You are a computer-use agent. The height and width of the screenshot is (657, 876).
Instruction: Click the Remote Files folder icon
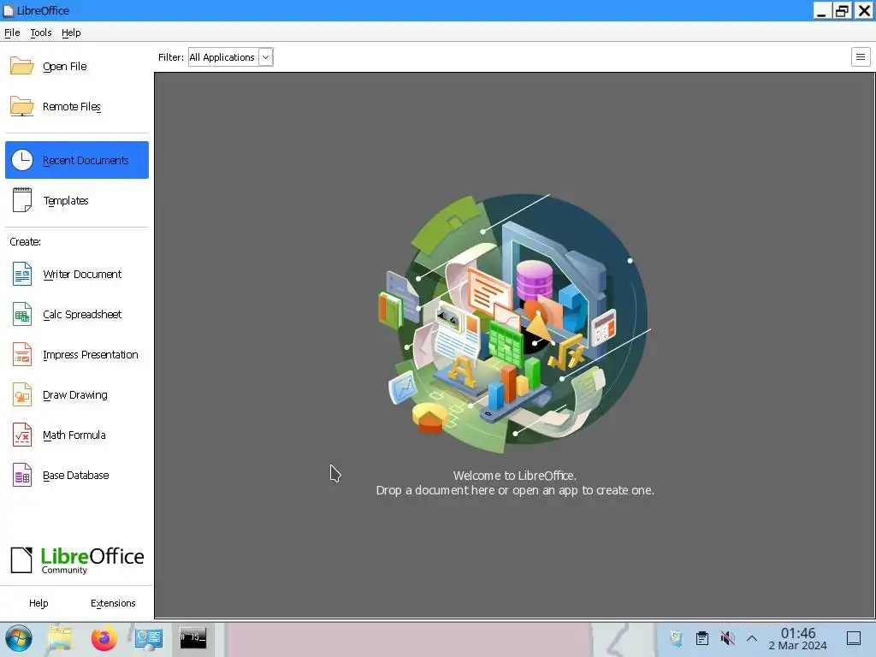(x=21, y=106)
